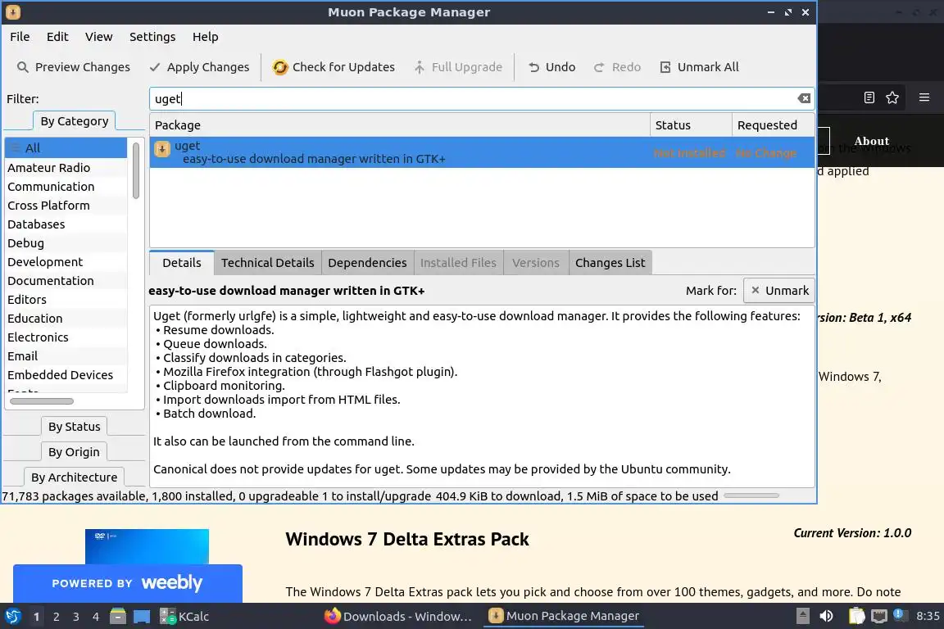Expand the By Status filter section

pos(74,426)
